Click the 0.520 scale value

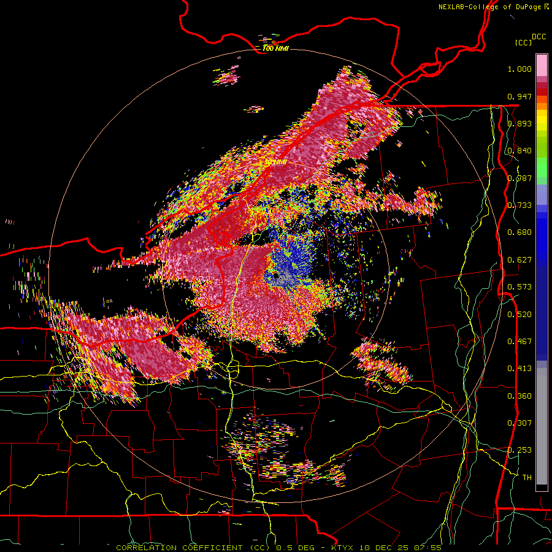(519, 315)
